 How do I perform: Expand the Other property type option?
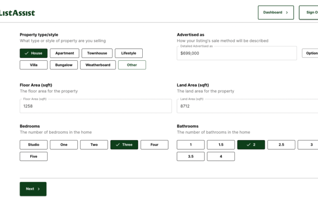point(132,65)
